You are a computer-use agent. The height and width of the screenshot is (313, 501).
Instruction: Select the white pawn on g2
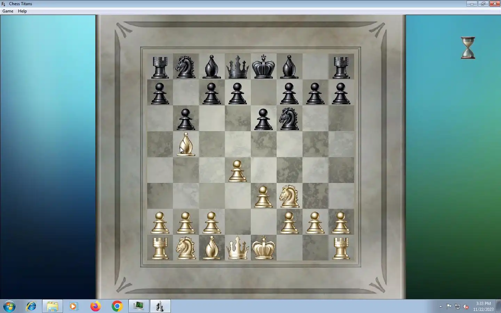(x=315, y=223)
